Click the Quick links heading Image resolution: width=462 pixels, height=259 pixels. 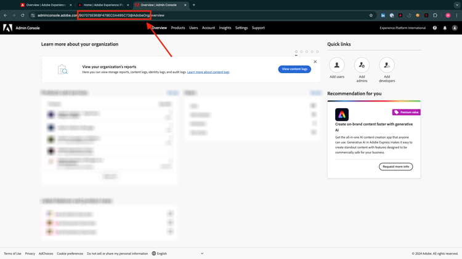pyautogui.click(x=339, y=44)
